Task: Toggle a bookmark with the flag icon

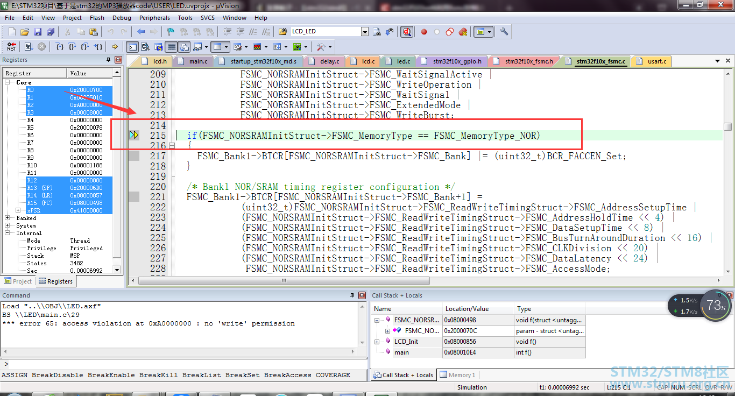Action: [x=171, y=32]
